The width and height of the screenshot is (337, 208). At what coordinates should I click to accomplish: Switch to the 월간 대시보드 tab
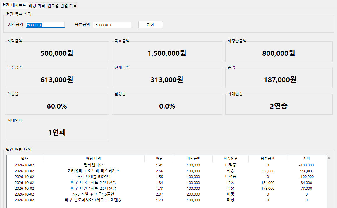click(x=14, y=5)
